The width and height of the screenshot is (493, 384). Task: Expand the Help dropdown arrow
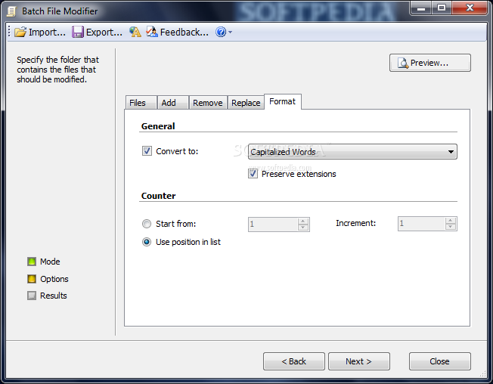230,32
